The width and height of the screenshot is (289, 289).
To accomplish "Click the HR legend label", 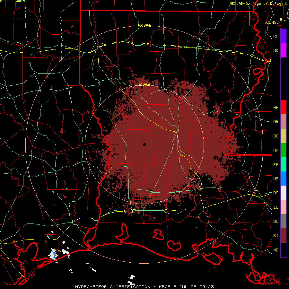I will click(x=276, y=150).
